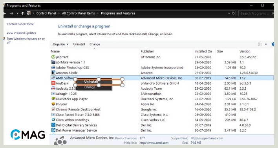This screenshot has width=278, height=148.
Task: Select the Audacity Team publisher cell
Action: [x=151, y=88]
